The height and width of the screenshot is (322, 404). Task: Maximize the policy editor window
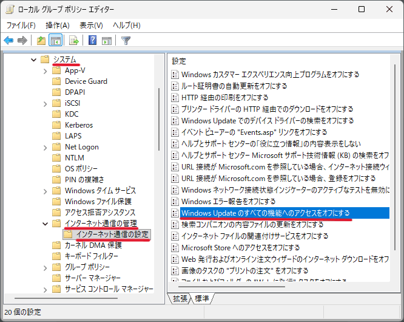coord(362,9)
